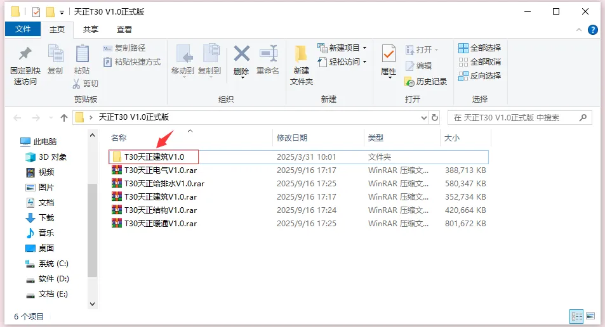This screenshot has height=327, width=605.
Task: Open the File tab (文件)
Action: [23, 29]
